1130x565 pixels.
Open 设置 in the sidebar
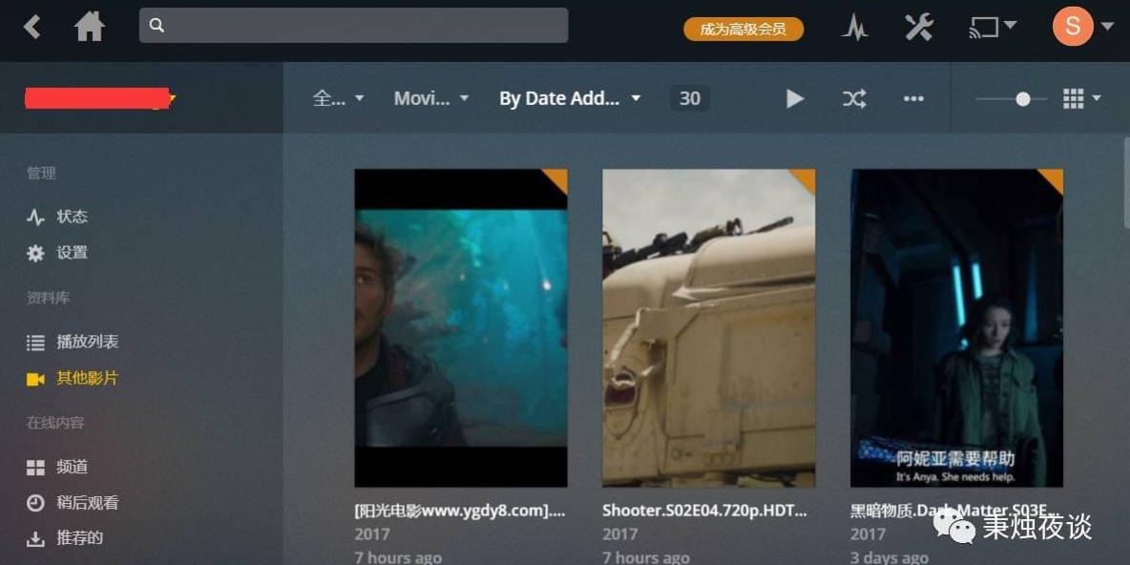point(72,253)
